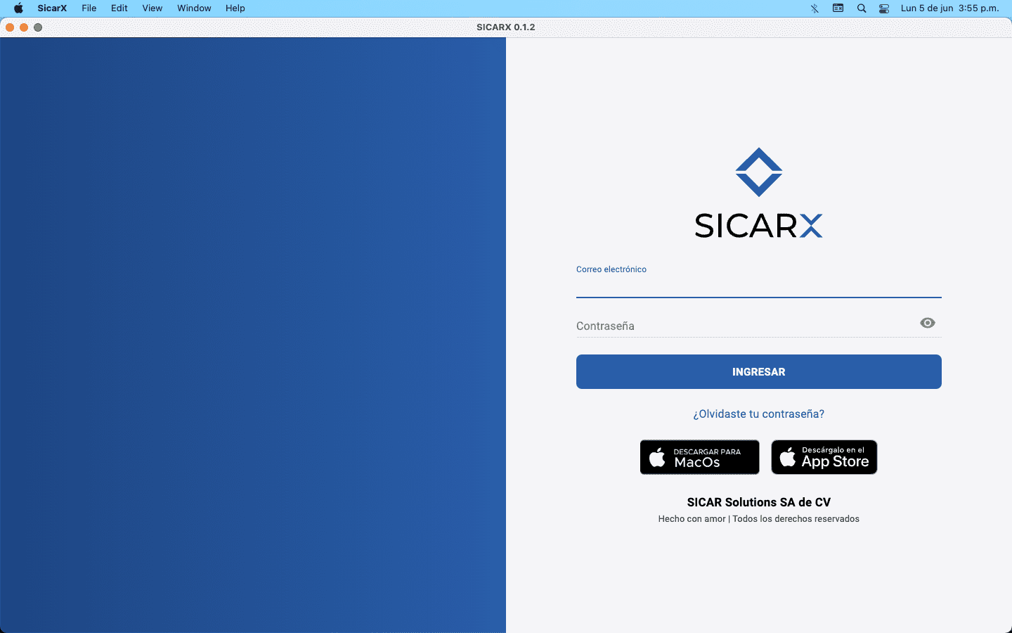Viewport: 1012px width, 633px height.
Task: Click the date and time in the menu bar
Action: [950, 8]
